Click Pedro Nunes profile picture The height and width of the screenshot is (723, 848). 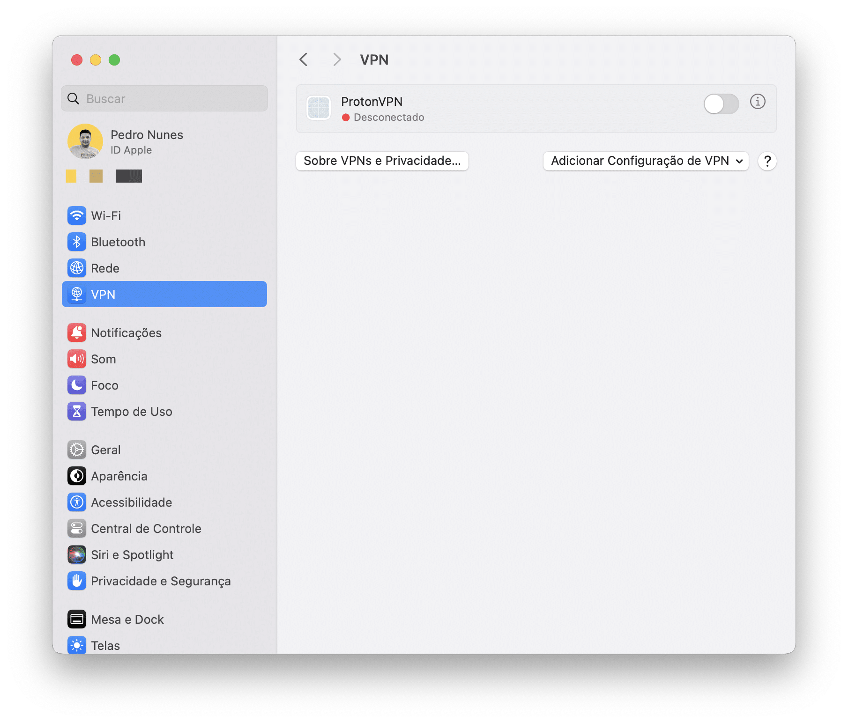pyautogui.click(x=85, y=141)
